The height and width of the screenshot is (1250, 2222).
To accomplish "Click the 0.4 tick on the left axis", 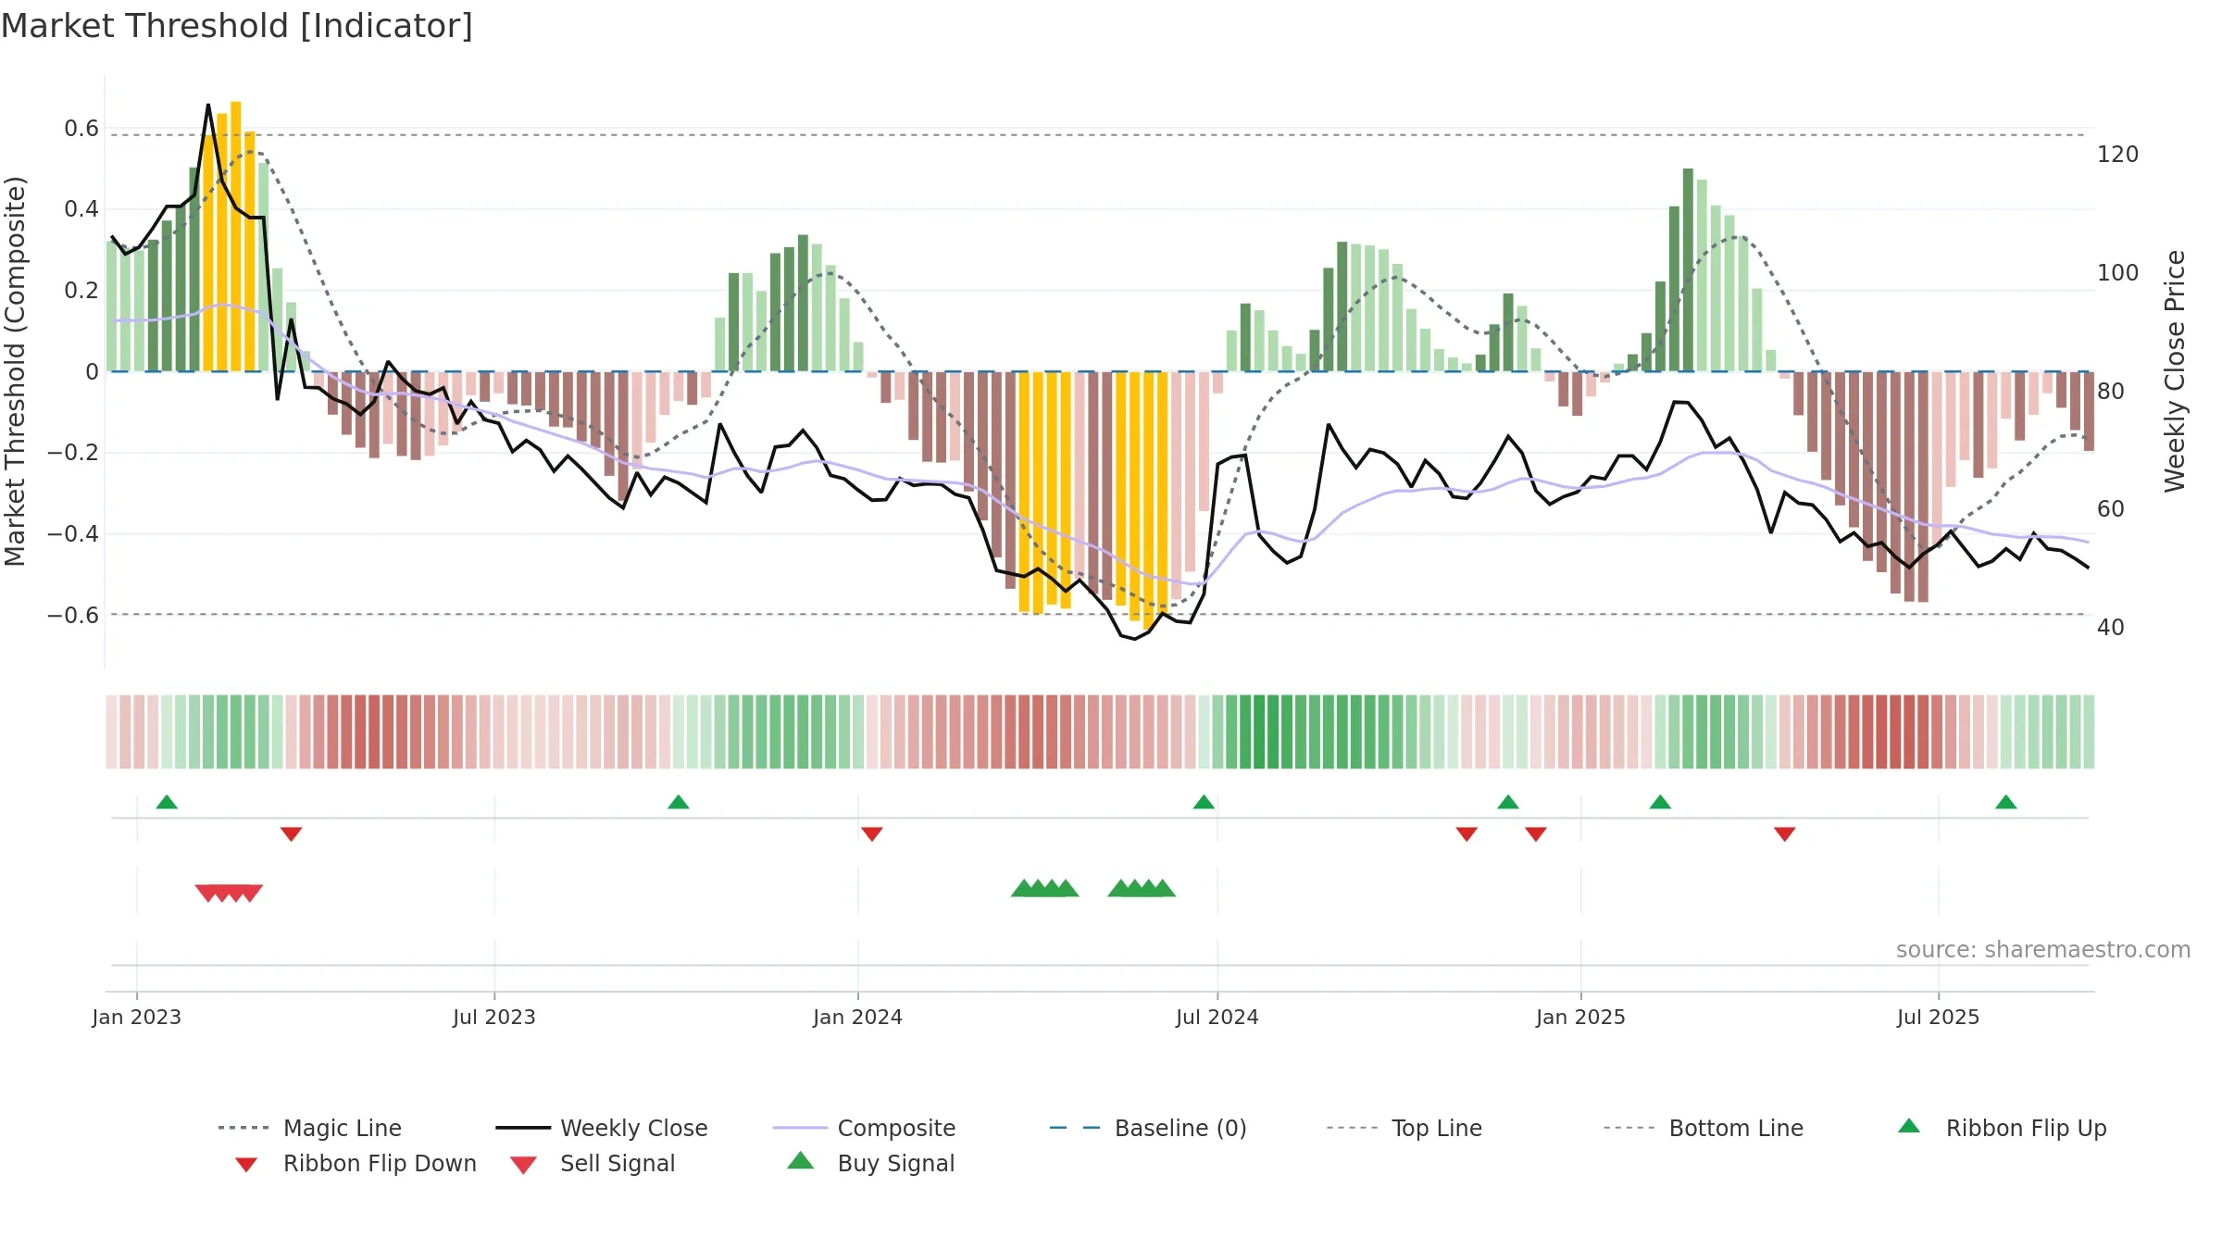I will [81, 209].
